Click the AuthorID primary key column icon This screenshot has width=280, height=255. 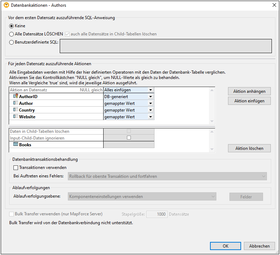16,96
